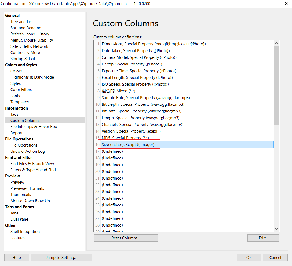Viewport: 292px width, 266px height.
Task: Open Undo & Action Log settings
Action: (x=27, y=151)
